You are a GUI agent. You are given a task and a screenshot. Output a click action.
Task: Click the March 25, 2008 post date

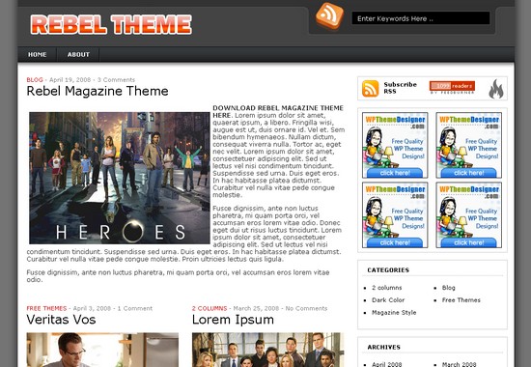(256, 308)
